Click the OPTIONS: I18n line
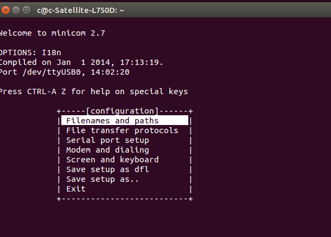331x237 pixels. point(30,52)
